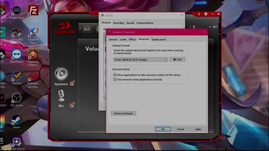Viewport: 269px width, 151px height.
Task: Select the Speakers device icon in Redragon
Action: tap(61, 74)
